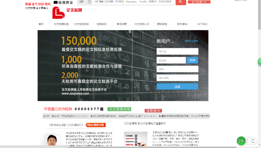
Task: Focus the 密码 password field
Action: [177, 69]
